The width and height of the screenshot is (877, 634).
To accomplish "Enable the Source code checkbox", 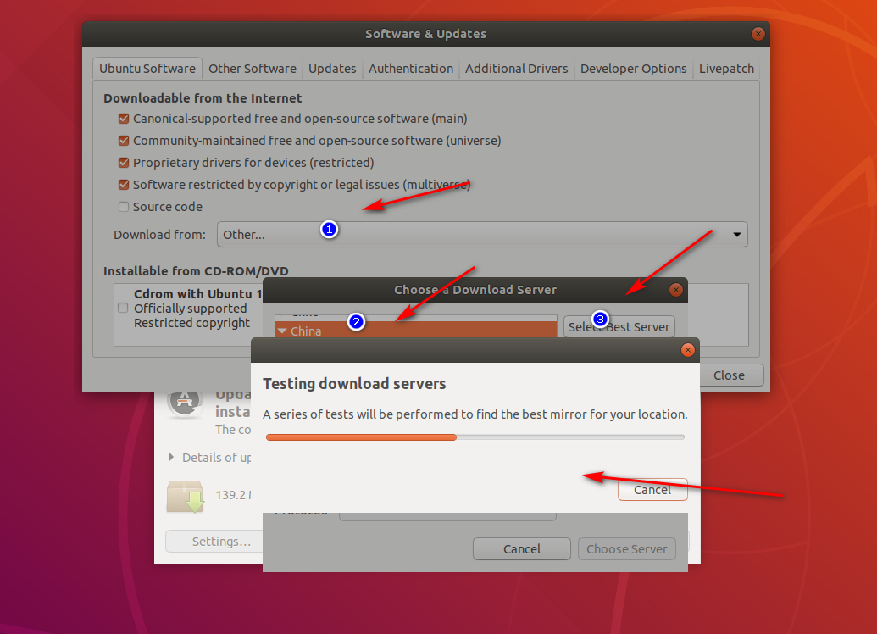I will click(x=124, y=207).
